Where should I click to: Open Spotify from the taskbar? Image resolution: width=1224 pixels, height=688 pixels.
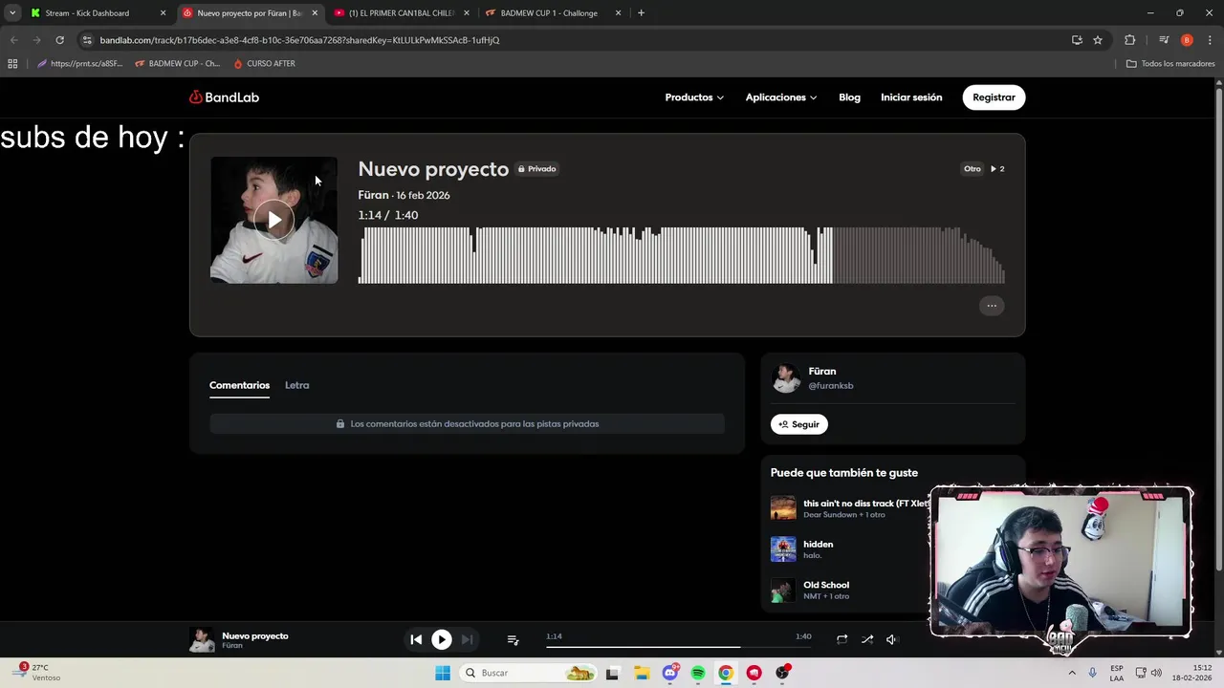[x=698, y=673]
